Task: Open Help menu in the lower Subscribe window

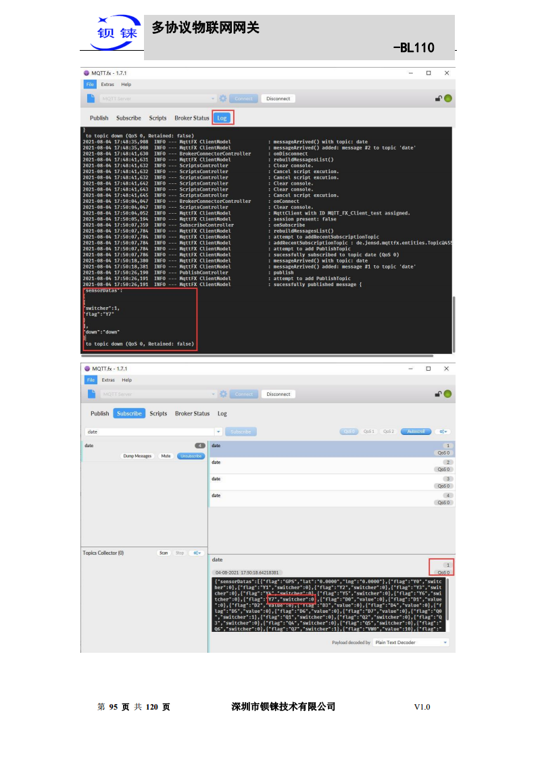Action: pos(127,380)
